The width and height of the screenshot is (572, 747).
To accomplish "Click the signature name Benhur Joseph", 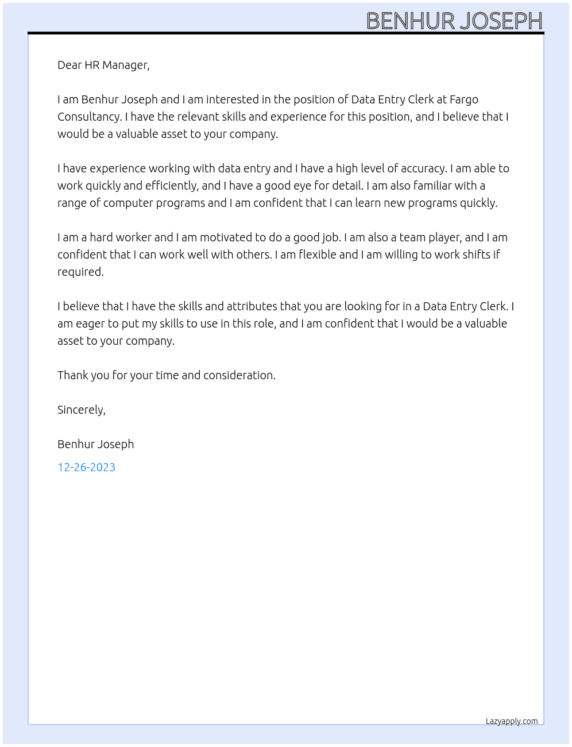I will tap(95, 444).
